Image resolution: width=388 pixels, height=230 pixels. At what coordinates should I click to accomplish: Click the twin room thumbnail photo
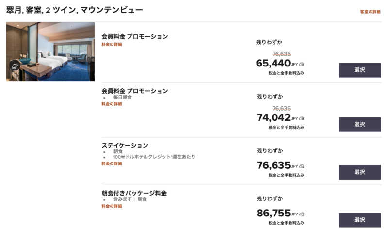click(50, 51)
